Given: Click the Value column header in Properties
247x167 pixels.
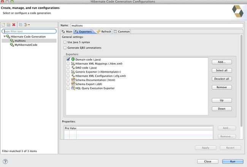Looking at the screenshot, I should point(73,128).
